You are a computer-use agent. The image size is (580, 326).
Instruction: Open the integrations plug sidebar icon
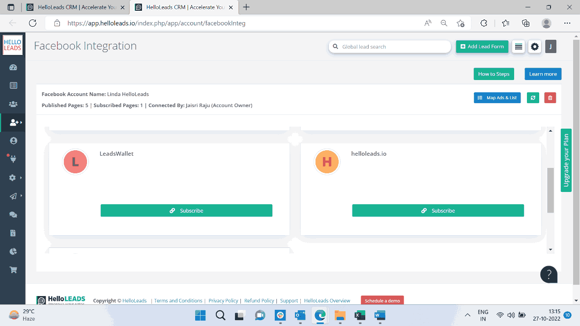[13, 159]
